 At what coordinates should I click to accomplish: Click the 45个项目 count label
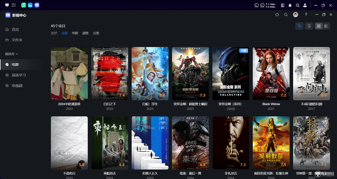(x=58, y=26)
